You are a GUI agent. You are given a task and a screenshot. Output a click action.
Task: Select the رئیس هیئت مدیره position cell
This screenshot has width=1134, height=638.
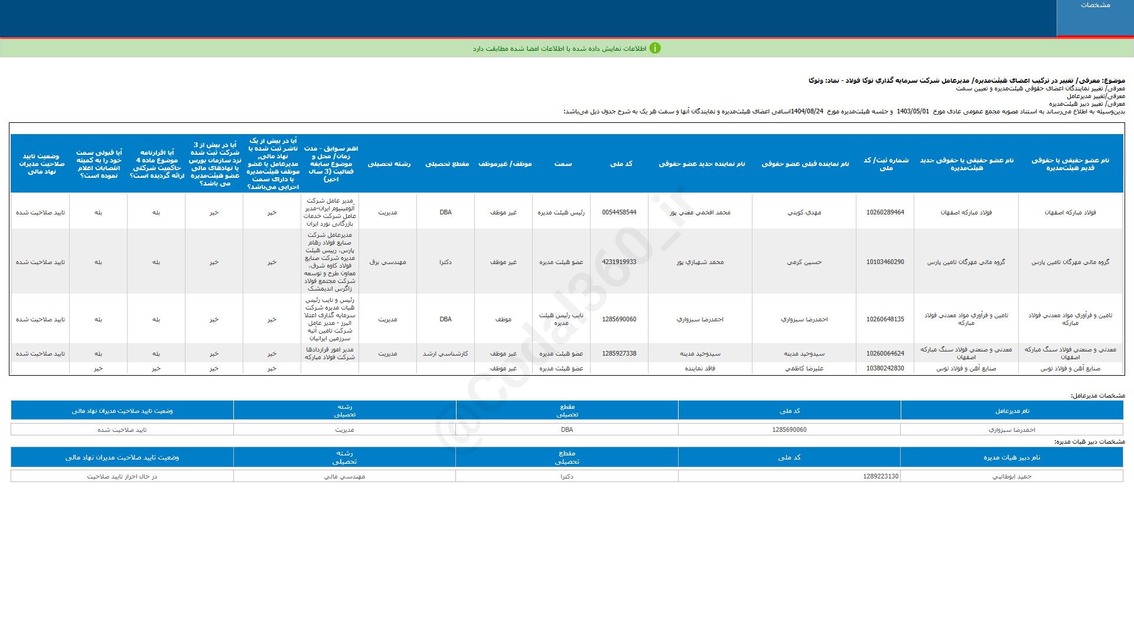point(561,212)
